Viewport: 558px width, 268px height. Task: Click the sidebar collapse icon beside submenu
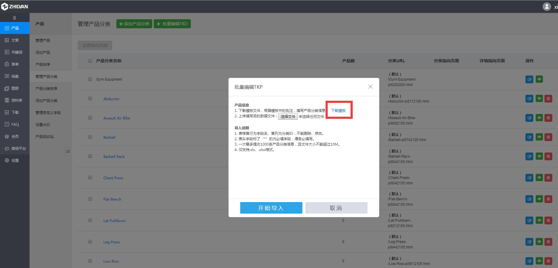(x=68, y=152)
